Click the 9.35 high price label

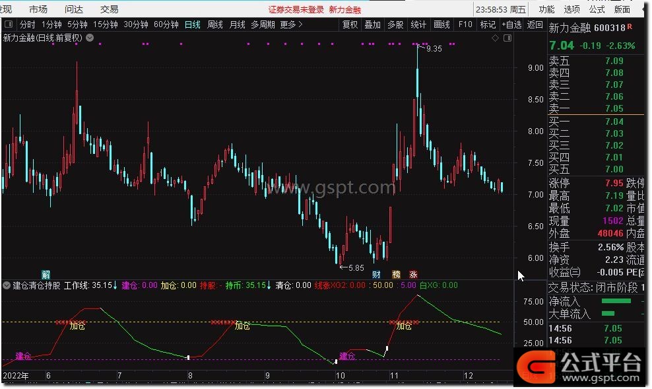[x=434, y=49]
